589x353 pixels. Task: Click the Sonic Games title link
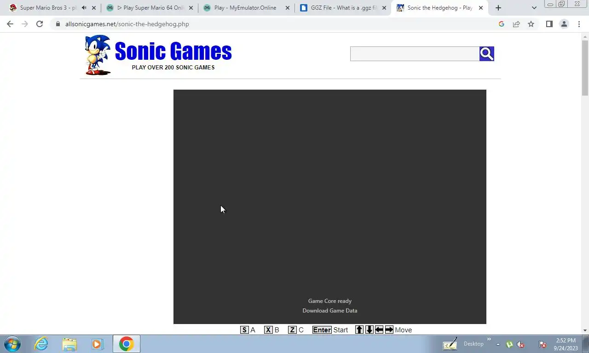click(173, 51)
